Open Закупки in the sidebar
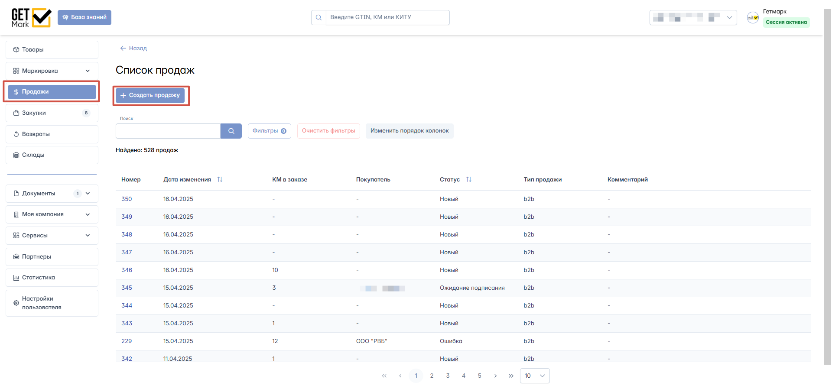This screenshot has width=832, height=392. click(52, 113)
